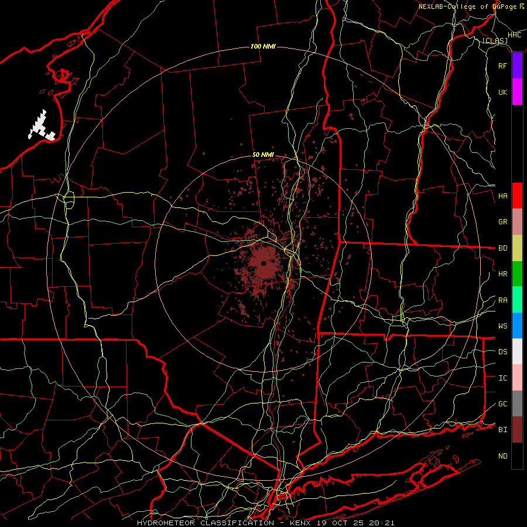Click the brown BI legend swatch
This screenshot has width=527, height=527.
click(517, 430)
